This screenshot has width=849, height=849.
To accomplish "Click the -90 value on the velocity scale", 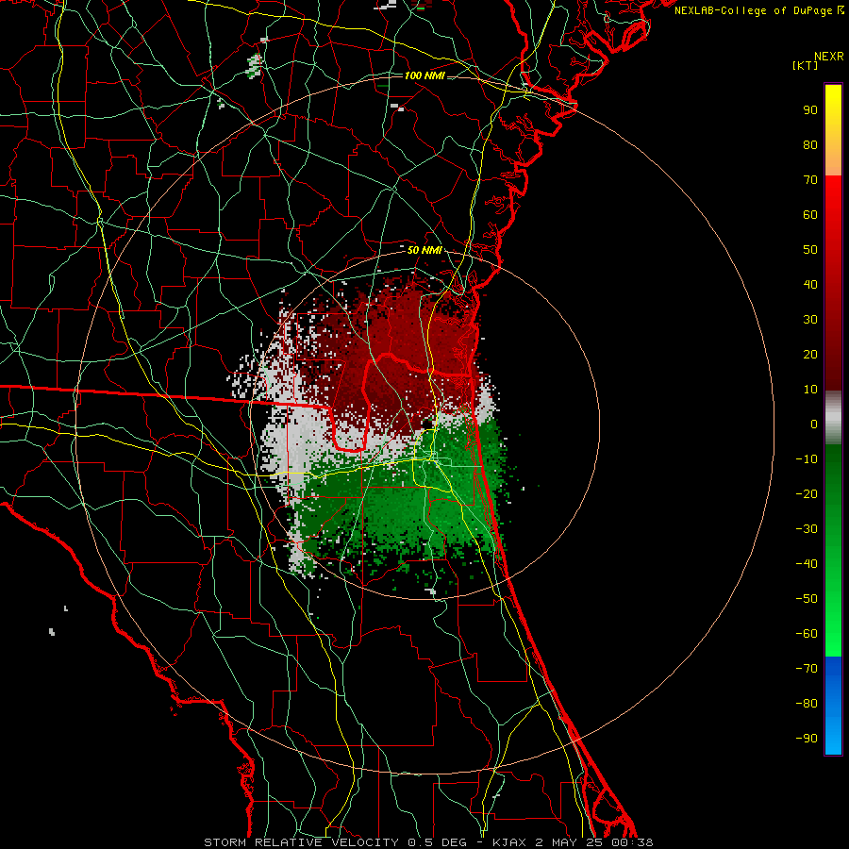I will (x=807, y=739).
